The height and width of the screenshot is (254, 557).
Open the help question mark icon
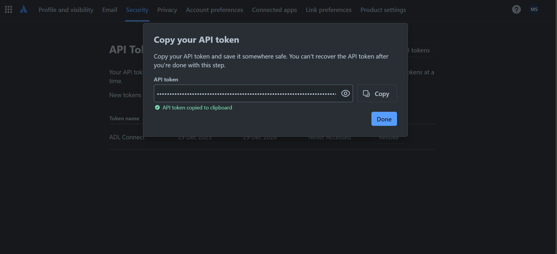pyautogui.click(x=516, y=9)
